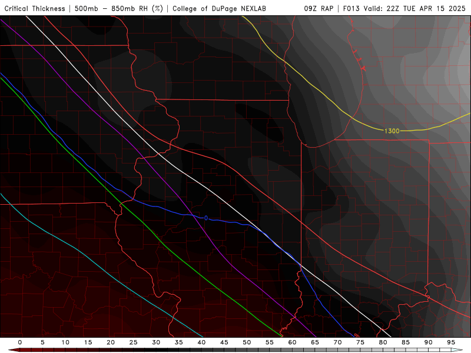Click the 30 tick on the color scale
Screen dimensions: 471x353
coord(156,342)
